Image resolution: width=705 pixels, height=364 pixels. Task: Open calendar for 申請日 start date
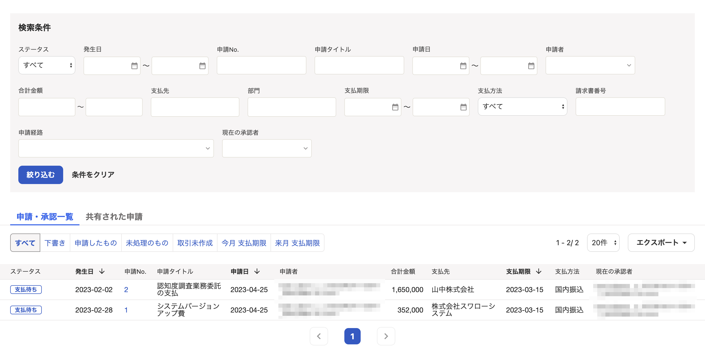pyautogui.click(x=463, y=66)
